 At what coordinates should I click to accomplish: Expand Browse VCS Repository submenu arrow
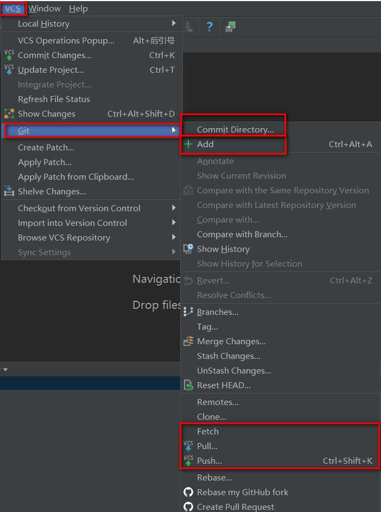(x=174, y=237)
